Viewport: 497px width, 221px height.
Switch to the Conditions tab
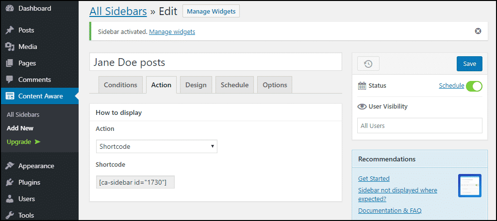coord(120,85)
